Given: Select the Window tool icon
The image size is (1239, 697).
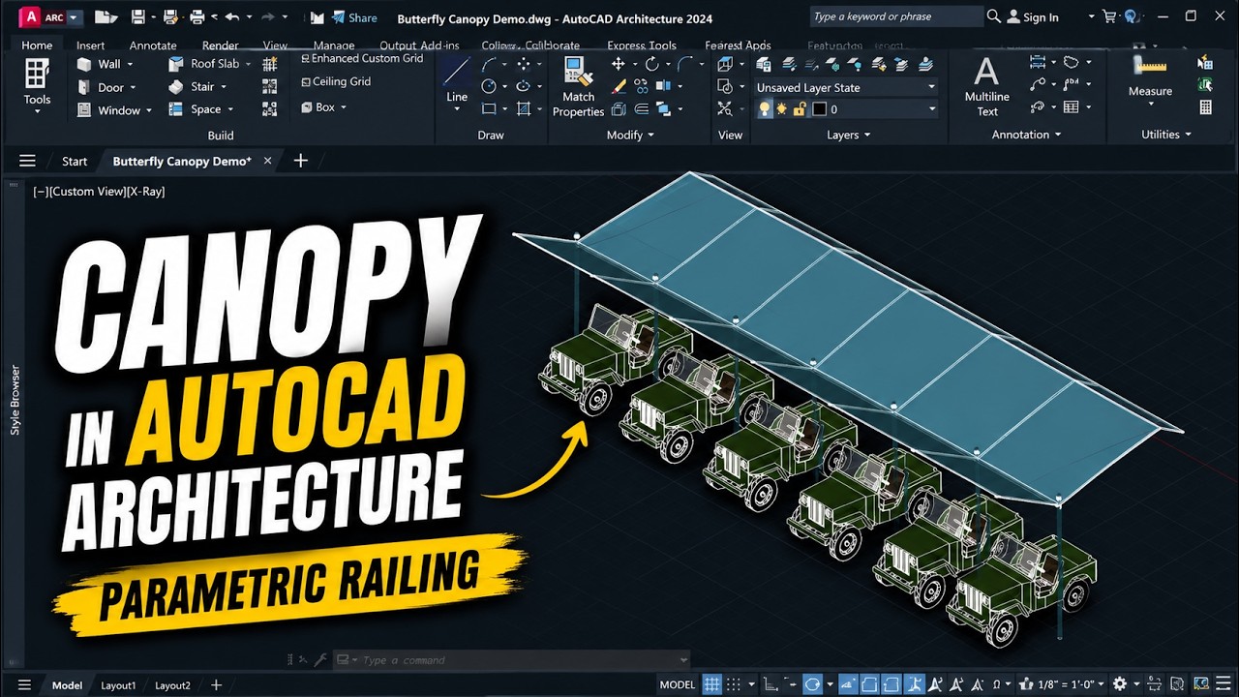Looking at the screenshot, I should [x=85, y=110].
